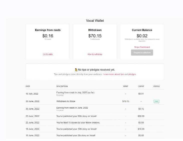This screenshot has height=141, width=183.
Task: Click the green PAID status badge
Action: [x=156, y=101]
